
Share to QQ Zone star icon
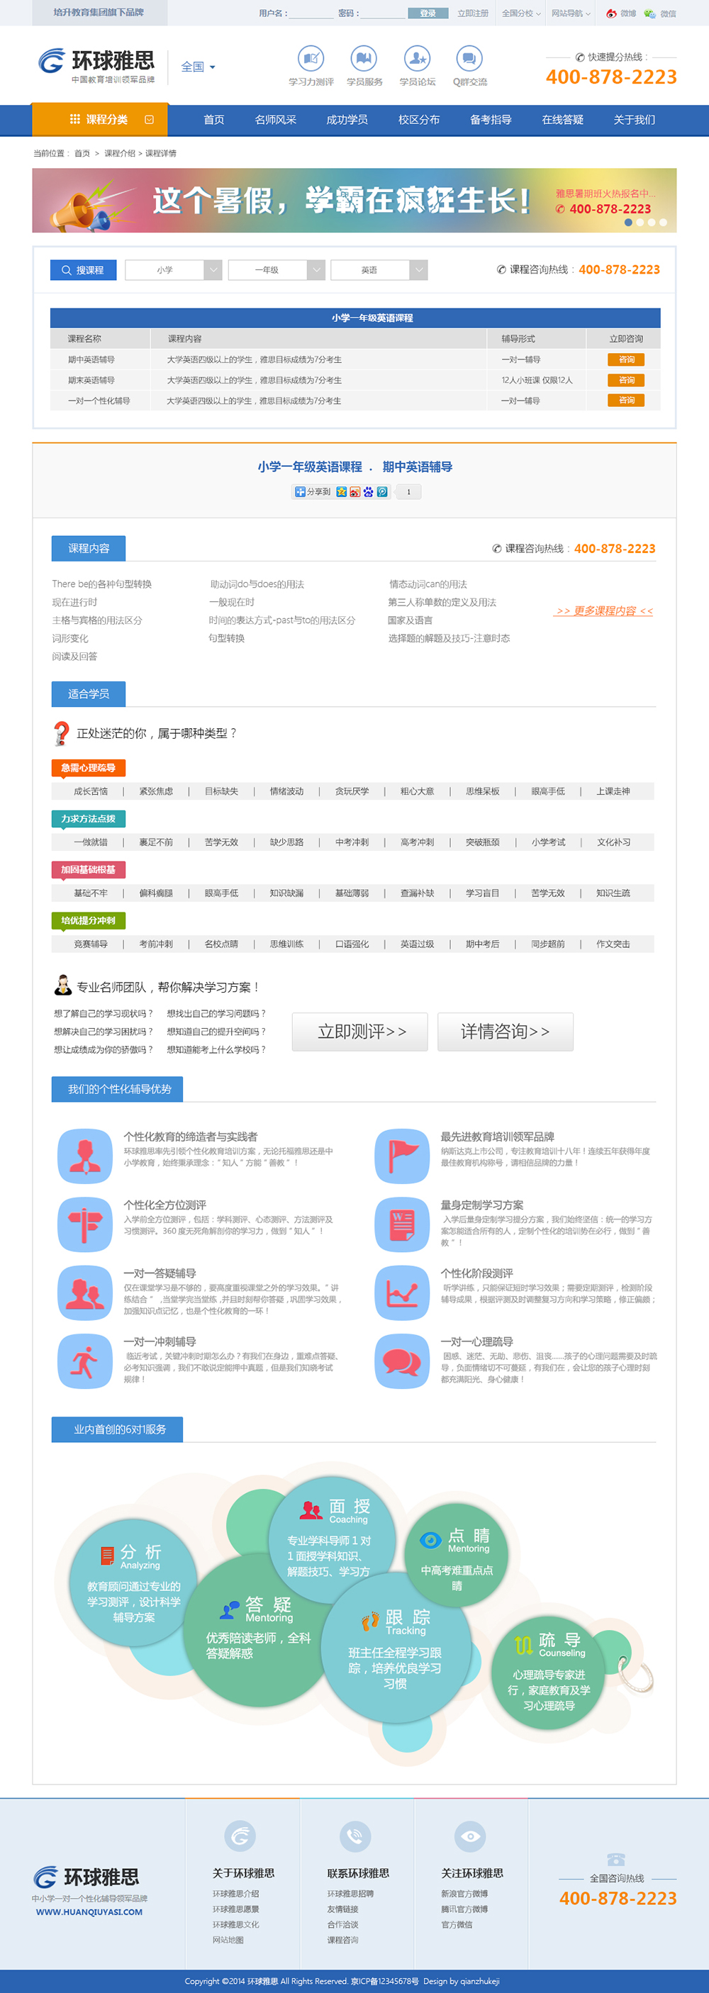point(341,492)
